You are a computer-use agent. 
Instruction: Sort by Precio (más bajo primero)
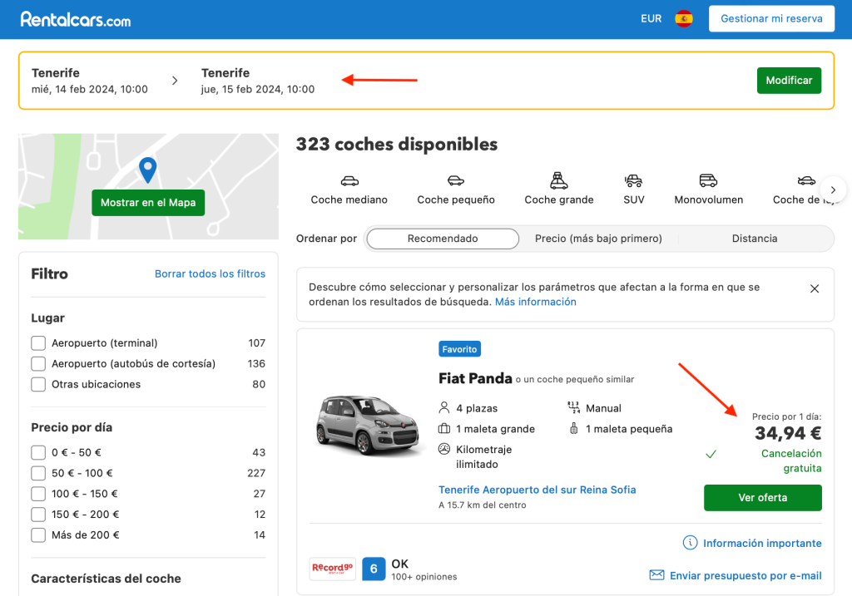[598, 239]
